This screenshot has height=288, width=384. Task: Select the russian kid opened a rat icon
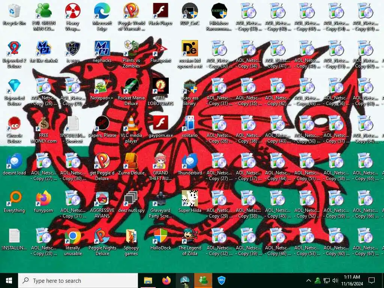point(190,48)
